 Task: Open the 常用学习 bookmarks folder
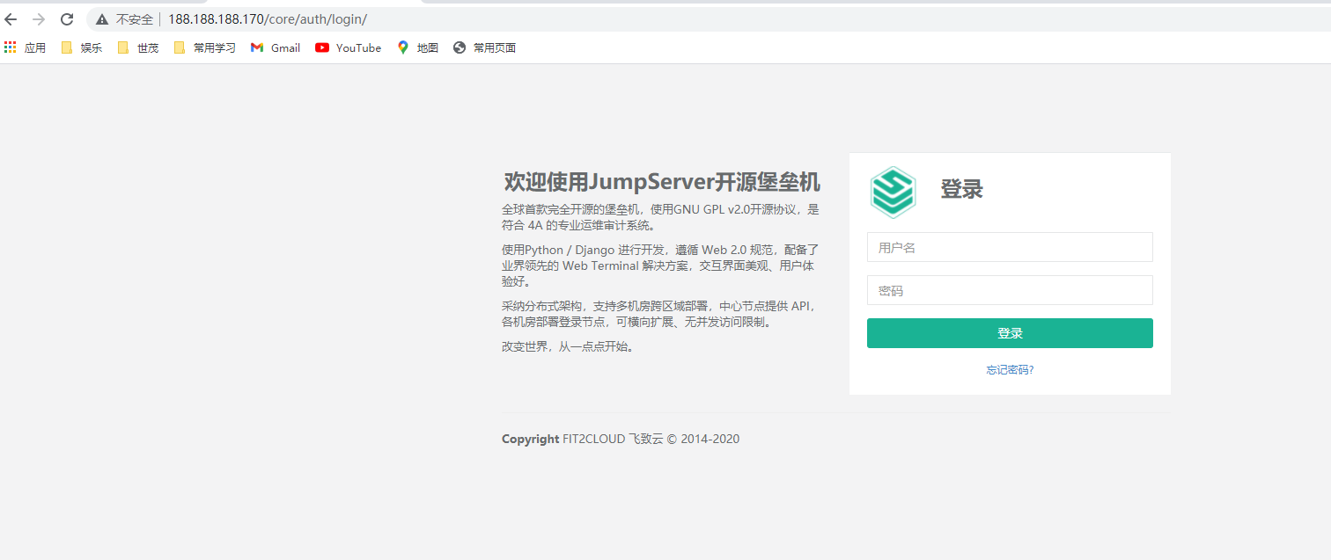203,47
